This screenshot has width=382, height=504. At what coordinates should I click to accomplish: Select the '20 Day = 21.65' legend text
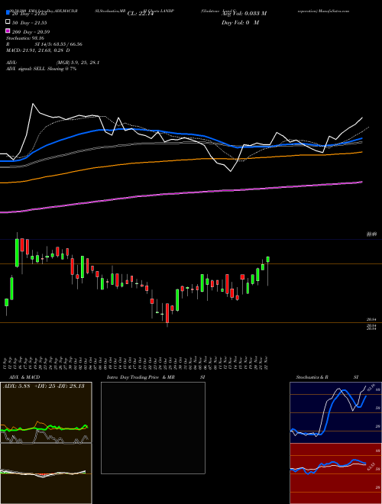28,13
